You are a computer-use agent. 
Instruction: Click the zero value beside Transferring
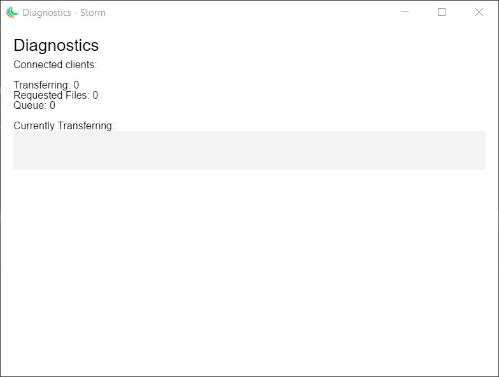click(76, 85)
